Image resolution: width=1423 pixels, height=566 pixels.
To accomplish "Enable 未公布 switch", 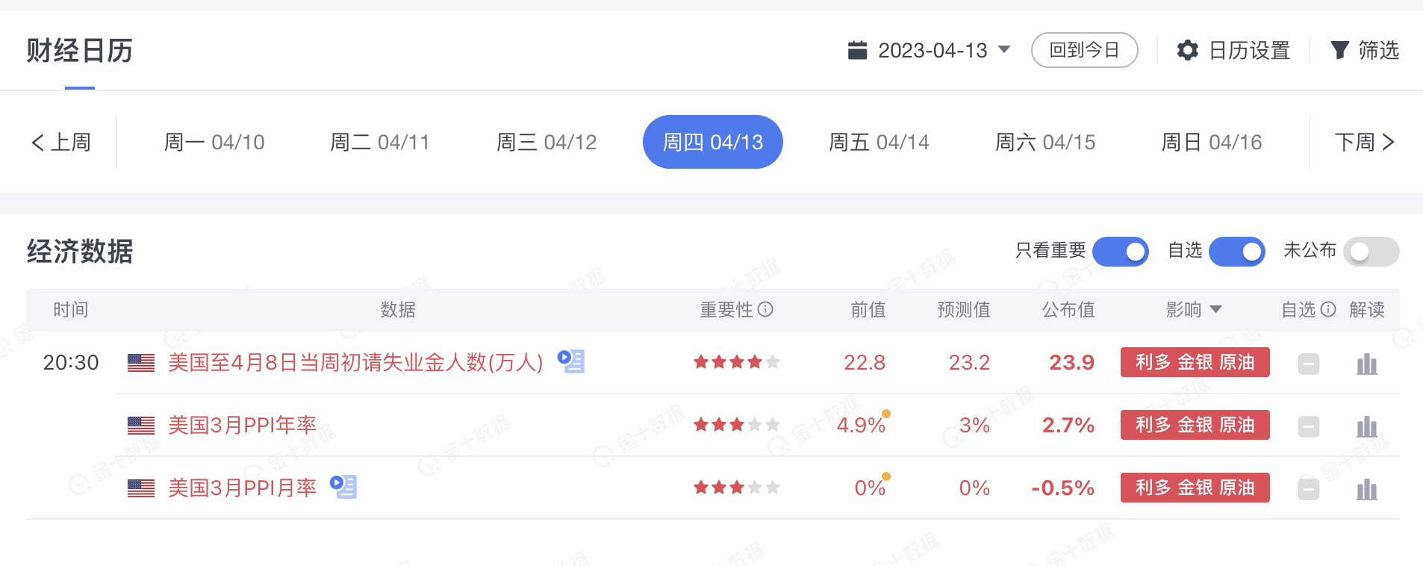I will [x=1371, y=252].
